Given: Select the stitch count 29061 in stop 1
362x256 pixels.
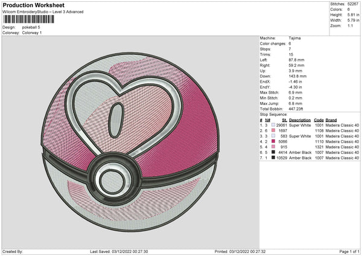Looking at the screenshot, I should click(x=282, y=125).
